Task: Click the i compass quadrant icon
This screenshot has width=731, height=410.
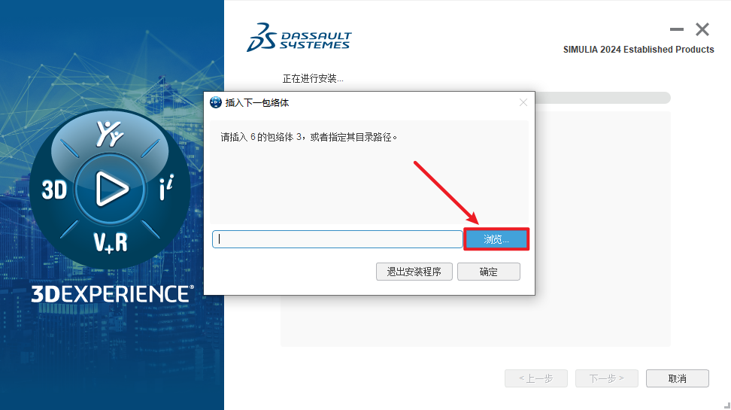Action: [x=166, y=187]
